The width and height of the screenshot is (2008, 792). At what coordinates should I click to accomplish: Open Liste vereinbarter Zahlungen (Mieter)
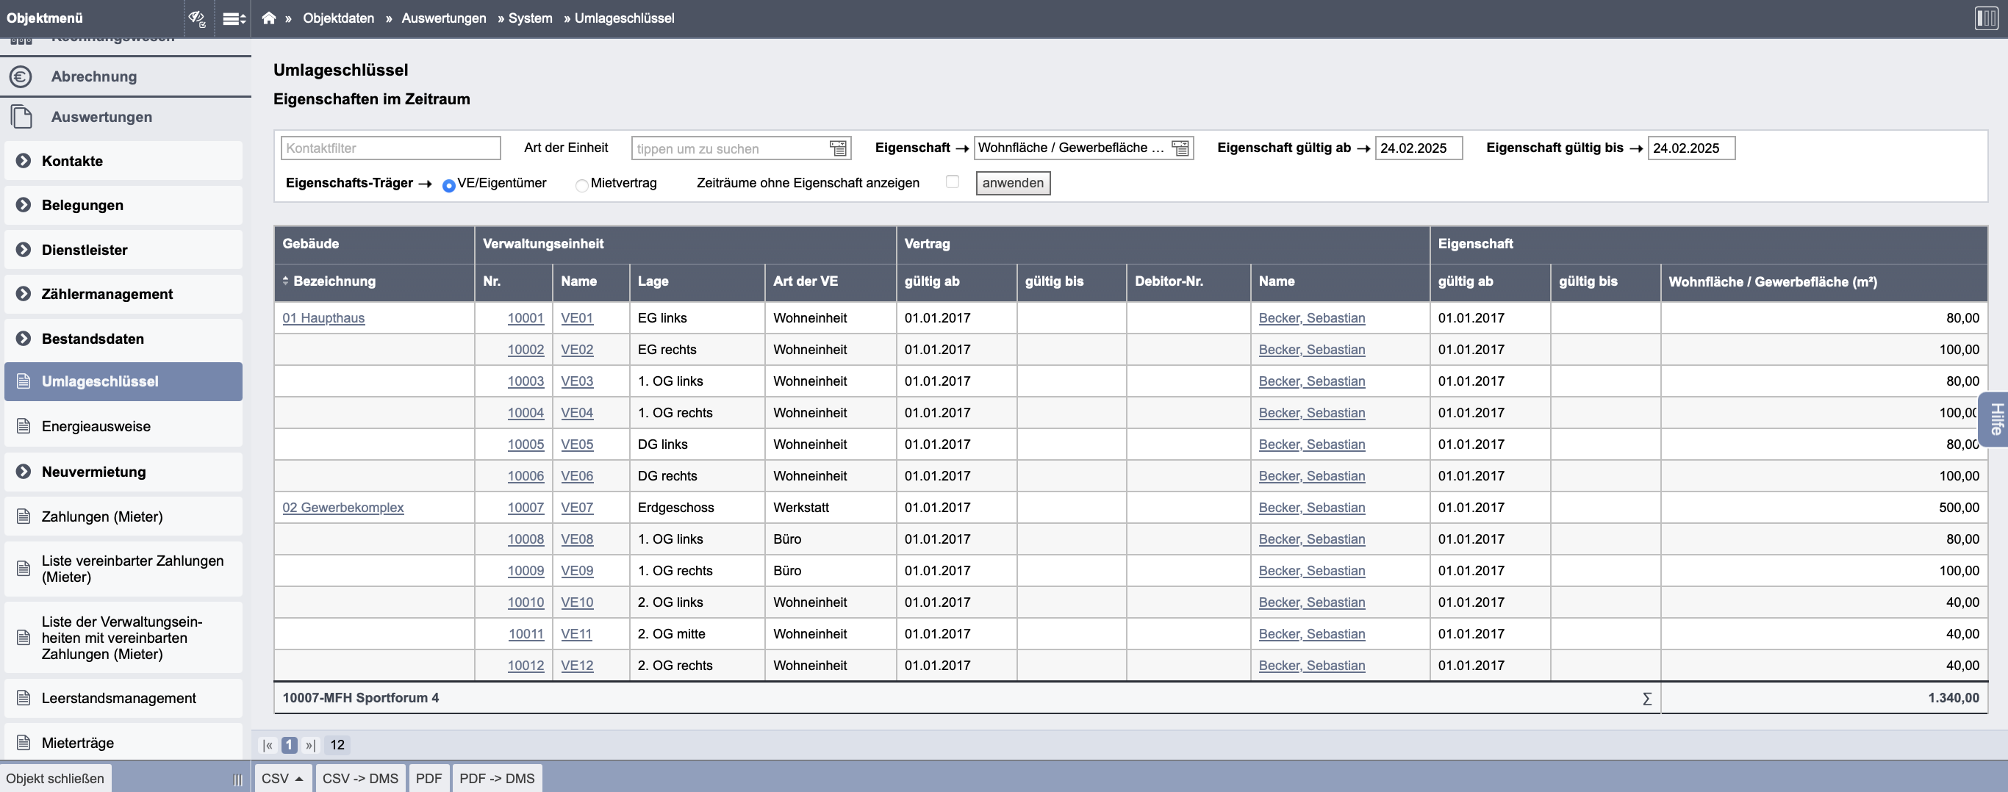pyautogui.click(x=123, y=569)
